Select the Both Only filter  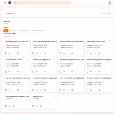pos(13,30)
